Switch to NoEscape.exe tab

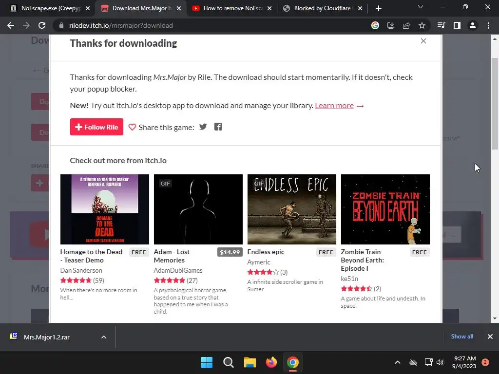(51, 8)
